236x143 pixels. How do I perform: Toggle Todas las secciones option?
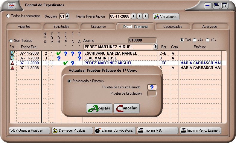8,16
